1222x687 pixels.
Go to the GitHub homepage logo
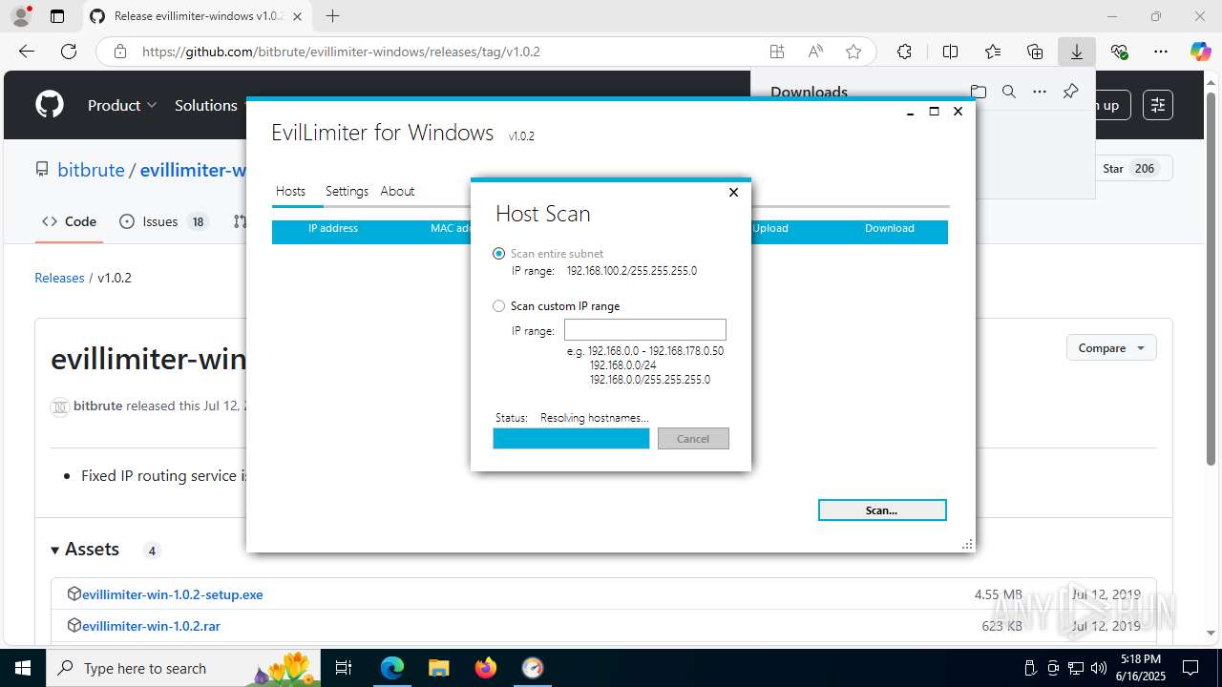tap(50, 105)
